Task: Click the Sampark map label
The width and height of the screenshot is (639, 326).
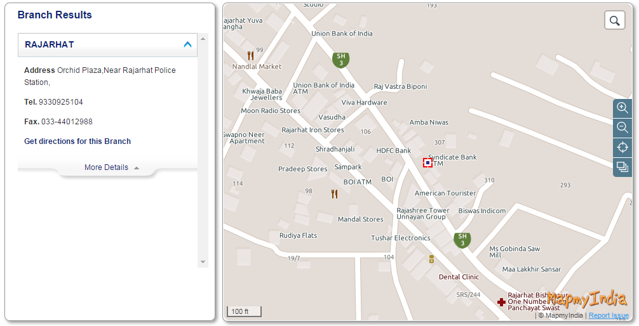Action: click(x=348, y=167)
